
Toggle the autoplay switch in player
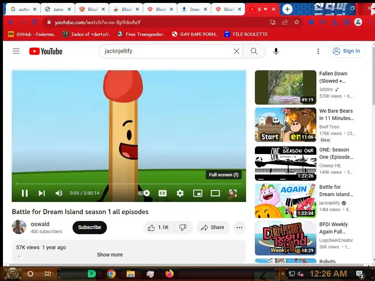pos(144,193)
